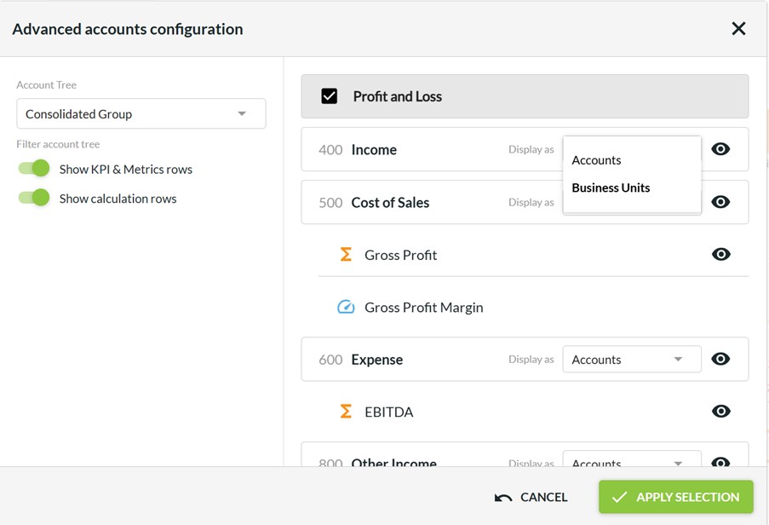Viewport: 769px width, 525px height.
Task: Click the Gross Profit sigma icon
Action: tap(346, 255)
